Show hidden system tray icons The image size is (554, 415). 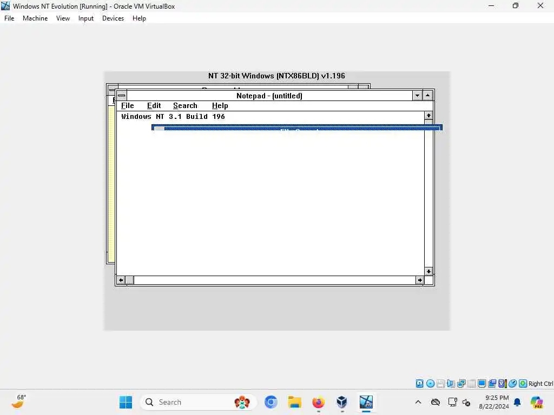tap(418, 402)
